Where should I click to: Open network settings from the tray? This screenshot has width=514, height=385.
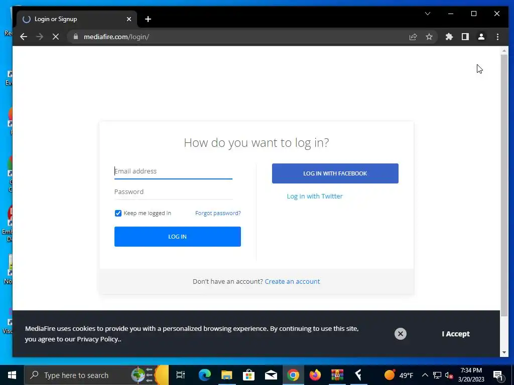point(437,375)
